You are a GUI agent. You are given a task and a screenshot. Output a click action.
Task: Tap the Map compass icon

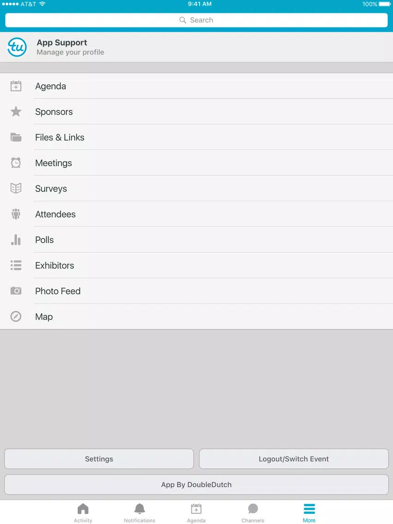16,316
